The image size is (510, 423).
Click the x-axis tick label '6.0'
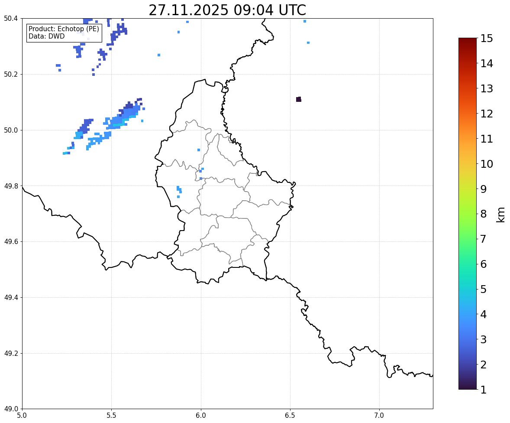201,416
